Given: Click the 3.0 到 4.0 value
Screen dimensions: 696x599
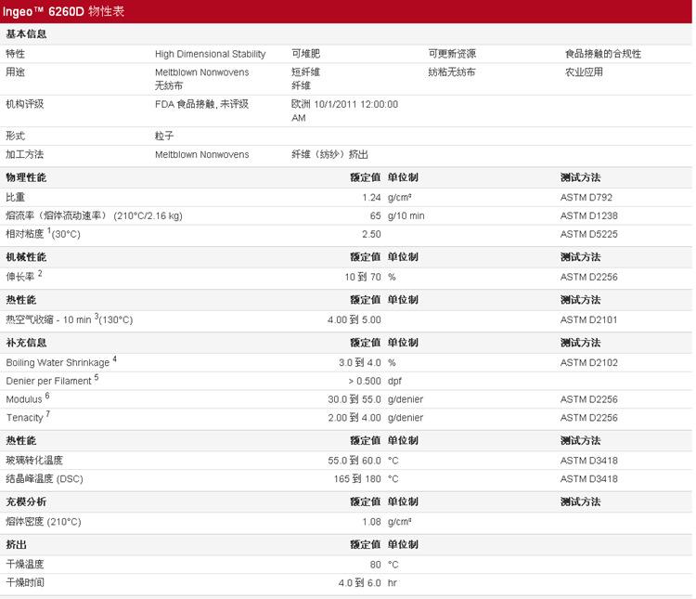Looking at the screenshot, I should coord(359,362).
